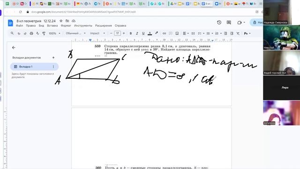Clear the text formatting
This screenshot has width=300, height=169.
[x=238, y=33]
